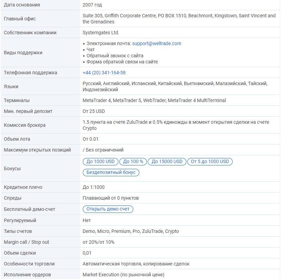Click the terminals list starting with MetaTrader 4
Screen dimensions: 281x279
(154, 100)
